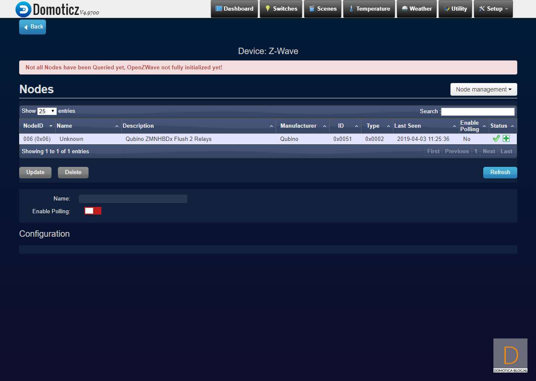536x381 pixels.
Task: Click the Last pagination button
Action: pyautogui.click(x=507, y=151)
